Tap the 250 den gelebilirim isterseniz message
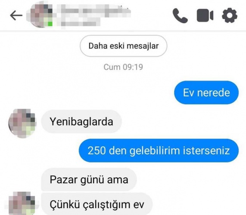Screen dimensions: 246x215 click(x=159, y=150)
